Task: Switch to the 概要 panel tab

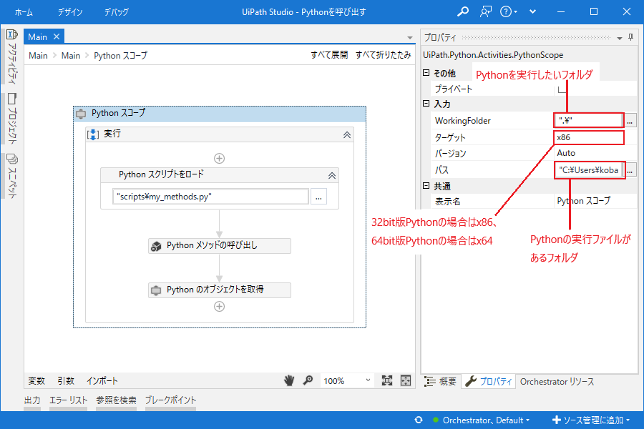Action: (440, 381)
